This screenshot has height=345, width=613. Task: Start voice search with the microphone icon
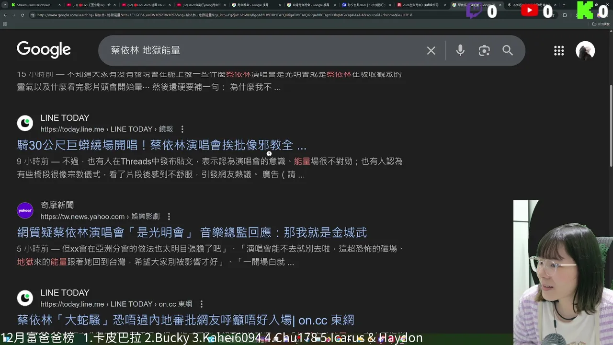460,51
